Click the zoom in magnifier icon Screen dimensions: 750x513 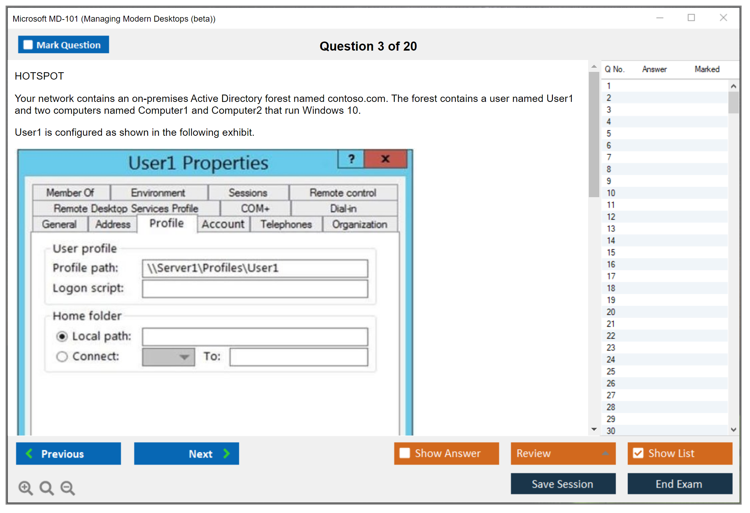click(25, 488)
